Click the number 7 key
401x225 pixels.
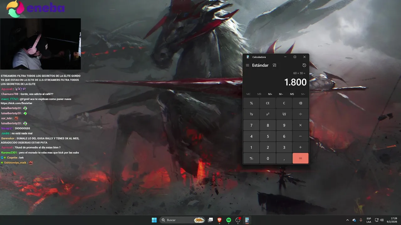[251, 125]
